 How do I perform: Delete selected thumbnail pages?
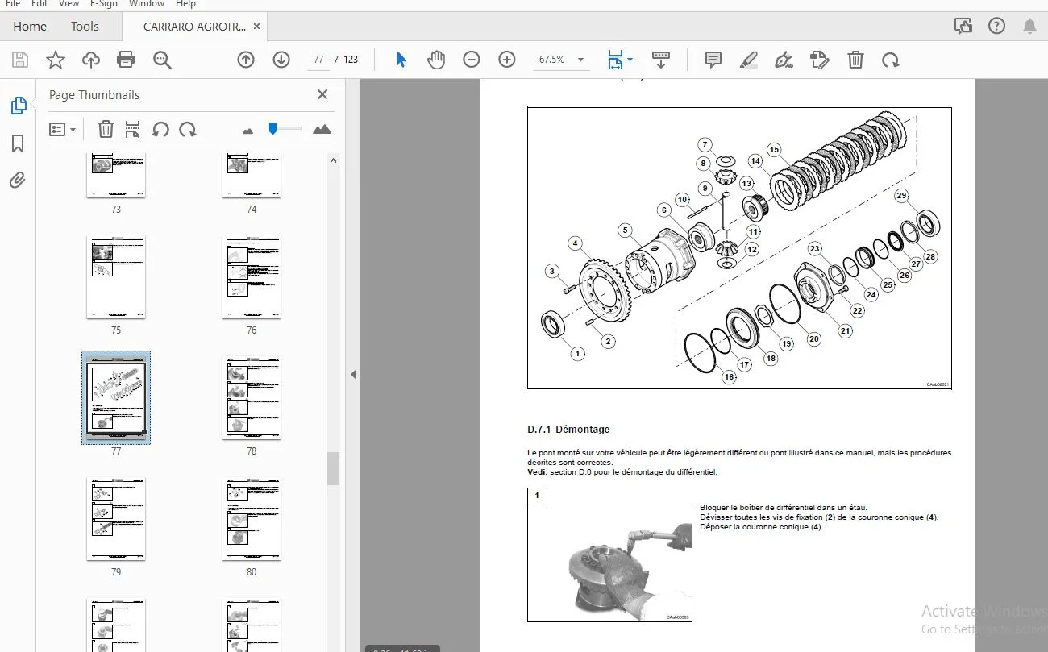106,129
